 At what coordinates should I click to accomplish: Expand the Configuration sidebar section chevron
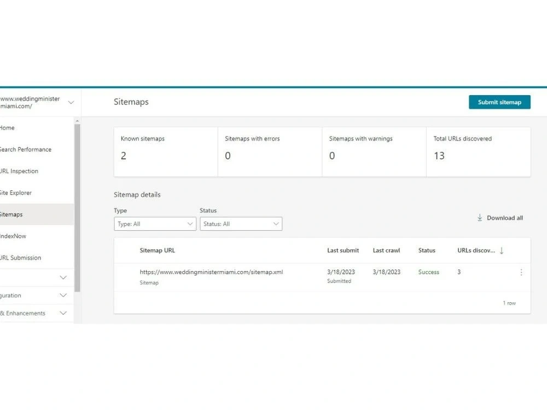pyautogui.click(x=63, y=295)
